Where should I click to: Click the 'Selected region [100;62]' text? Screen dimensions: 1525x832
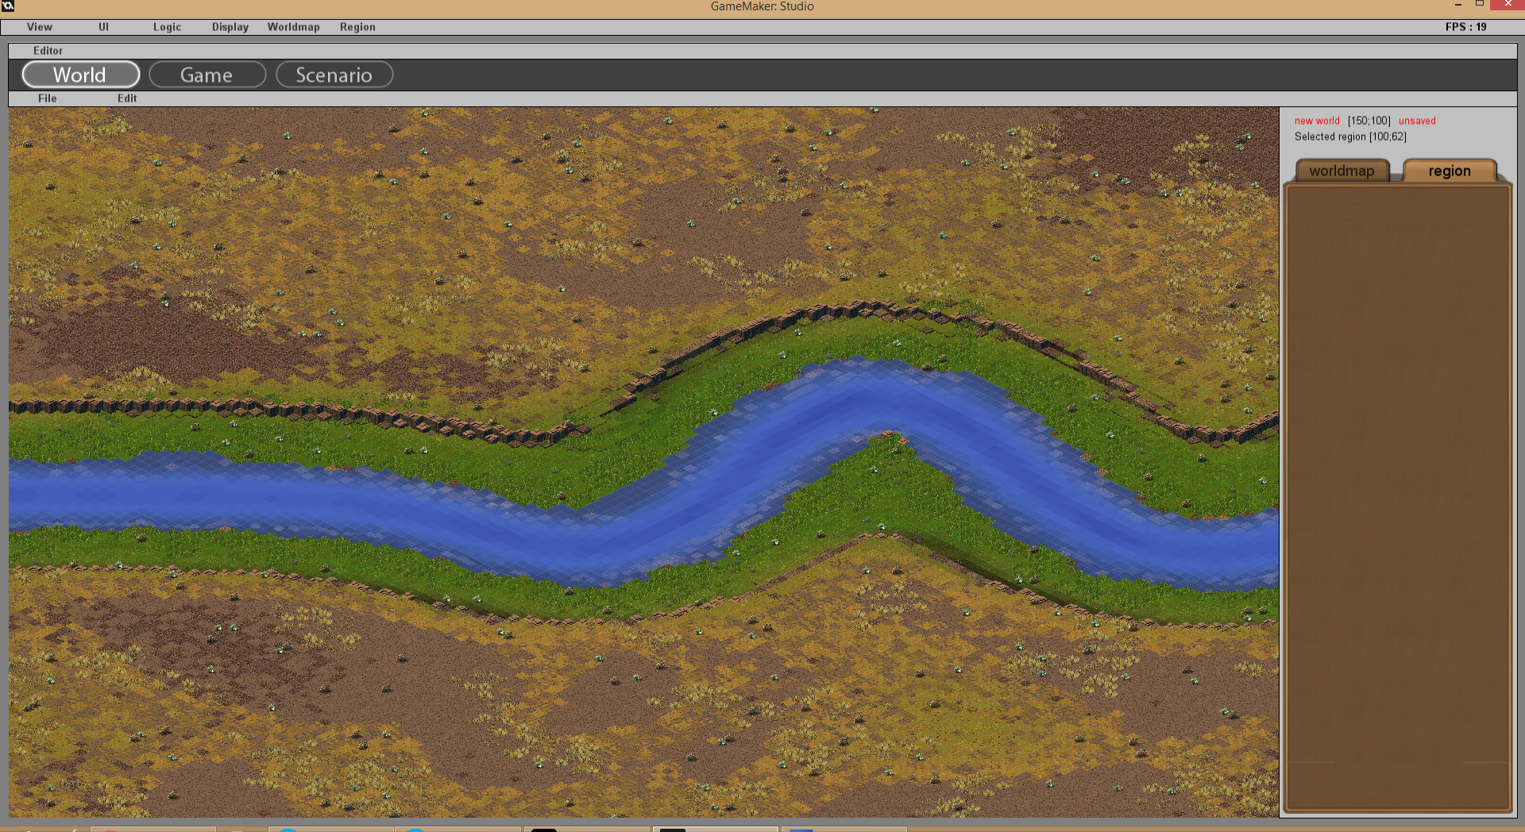pyautogui.click(x=1350, y=137)
